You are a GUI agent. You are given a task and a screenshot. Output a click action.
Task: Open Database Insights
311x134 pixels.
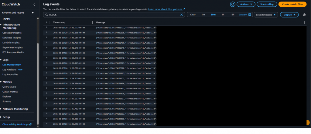[x=12, y=38]
